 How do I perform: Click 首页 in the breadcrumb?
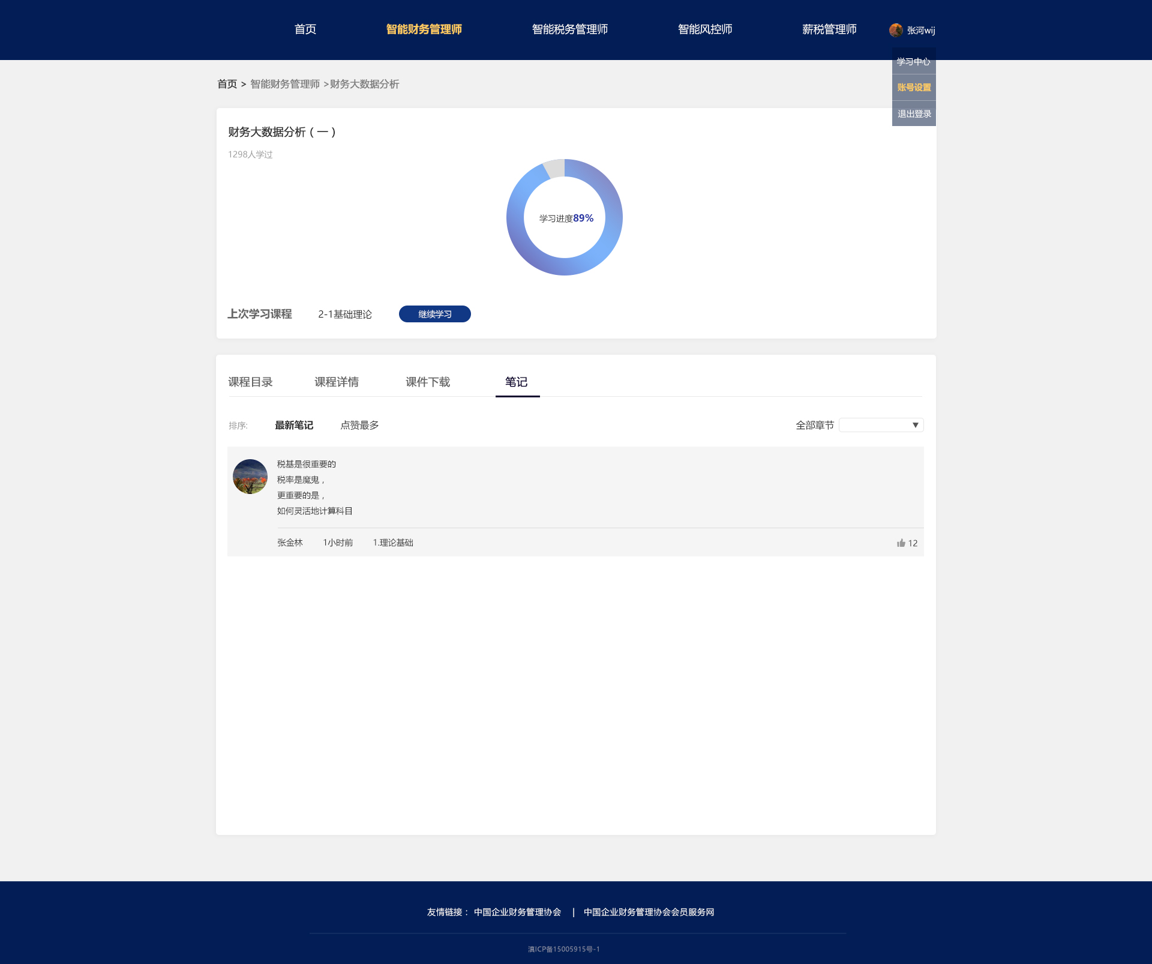(x=227, y=84)
